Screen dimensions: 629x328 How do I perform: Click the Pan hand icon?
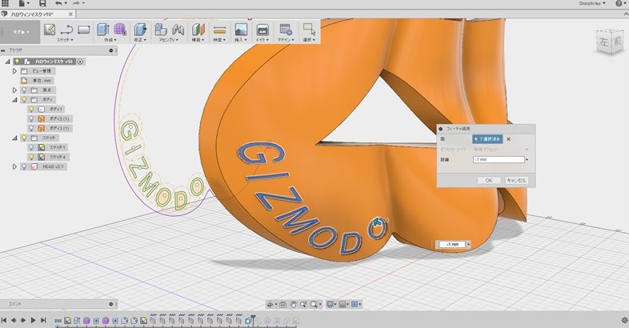293,305
